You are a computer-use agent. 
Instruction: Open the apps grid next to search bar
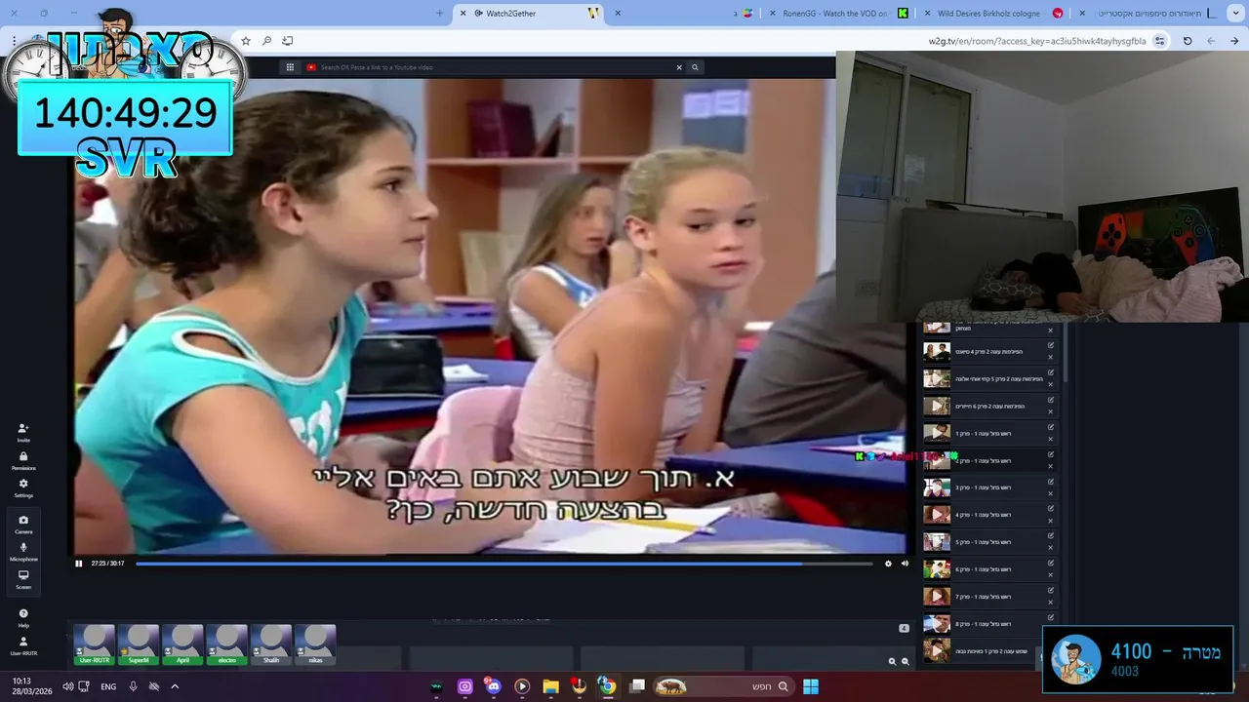pyautogui.click(x=290, y=67)
